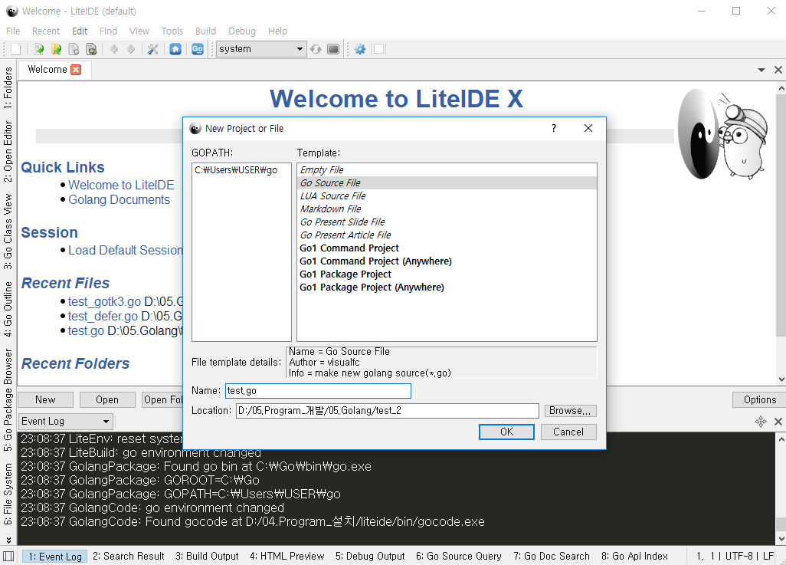This screenshot has height=565, width=786.
Task: Open the 1: Folders side tab
Action: click(x=8, y=88)
